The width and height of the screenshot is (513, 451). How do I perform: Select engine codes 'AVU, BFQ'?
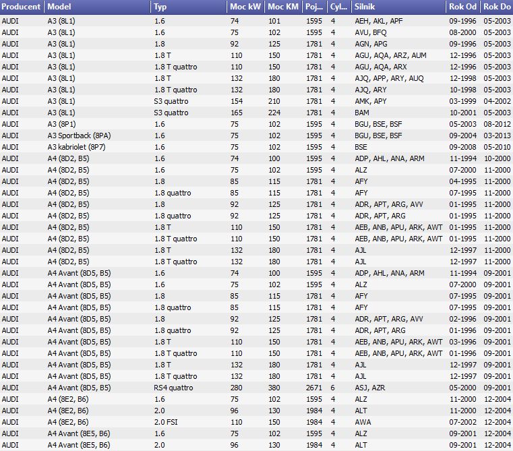[x=371, y=32]
